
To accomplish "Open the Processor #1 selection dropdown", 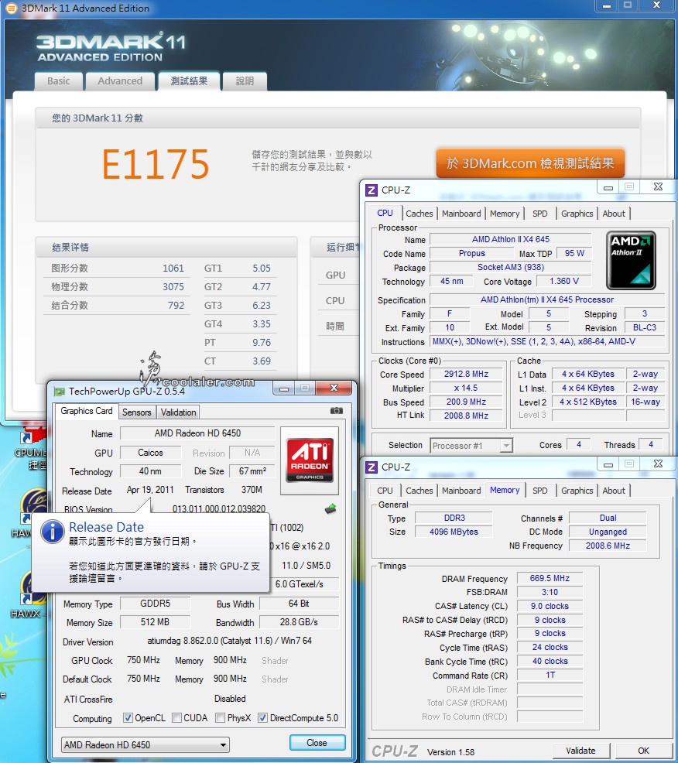I will (471, 445).
